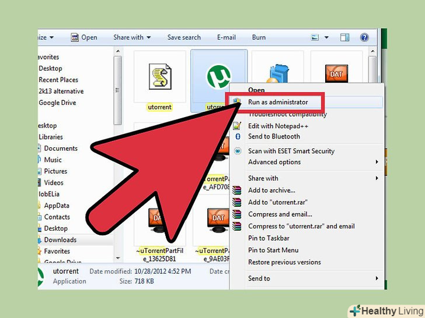
Task: Select Send to Bluetooth
Action: coord(274,136)
